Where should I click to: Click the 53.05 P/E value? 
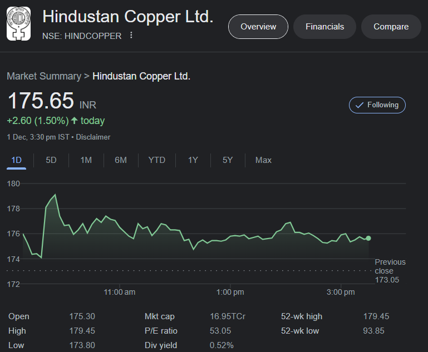[220, 331]
